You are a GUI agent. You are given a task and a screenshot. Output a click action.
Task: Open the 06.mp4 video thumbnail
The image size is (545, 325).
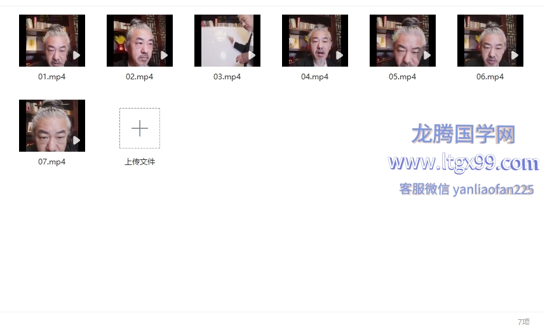490,40
